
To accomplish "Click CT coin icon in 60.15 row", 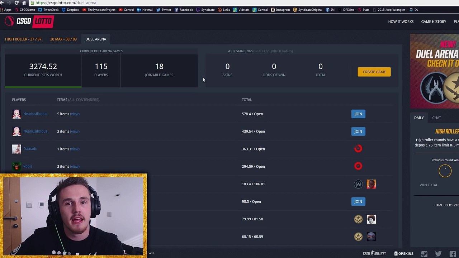I will point(358,236).
